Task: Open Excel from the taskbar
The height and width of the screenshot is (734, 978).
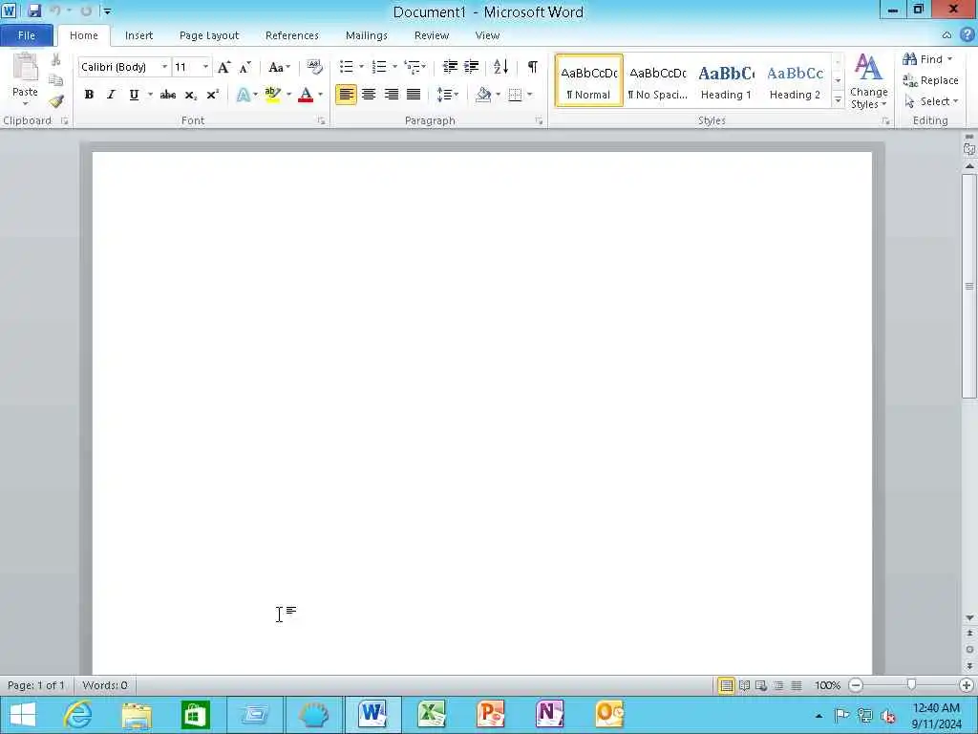Action: pos(431,715)
